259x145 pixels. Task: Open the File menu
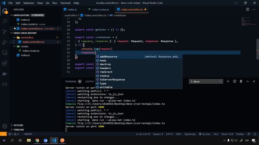(11, 3)
